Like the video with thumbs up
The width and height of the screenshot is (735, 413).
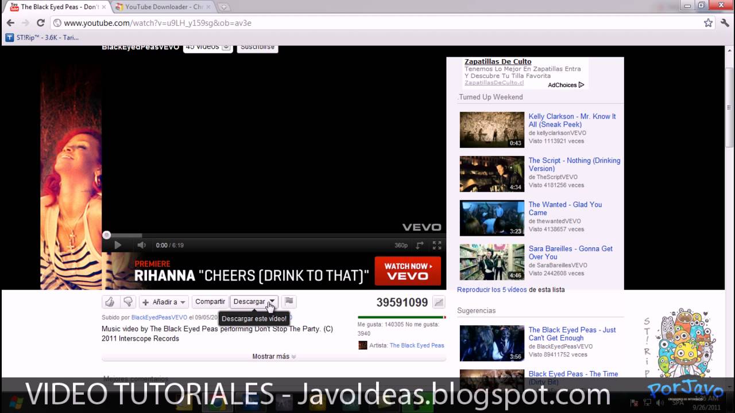tap(110, 302)
